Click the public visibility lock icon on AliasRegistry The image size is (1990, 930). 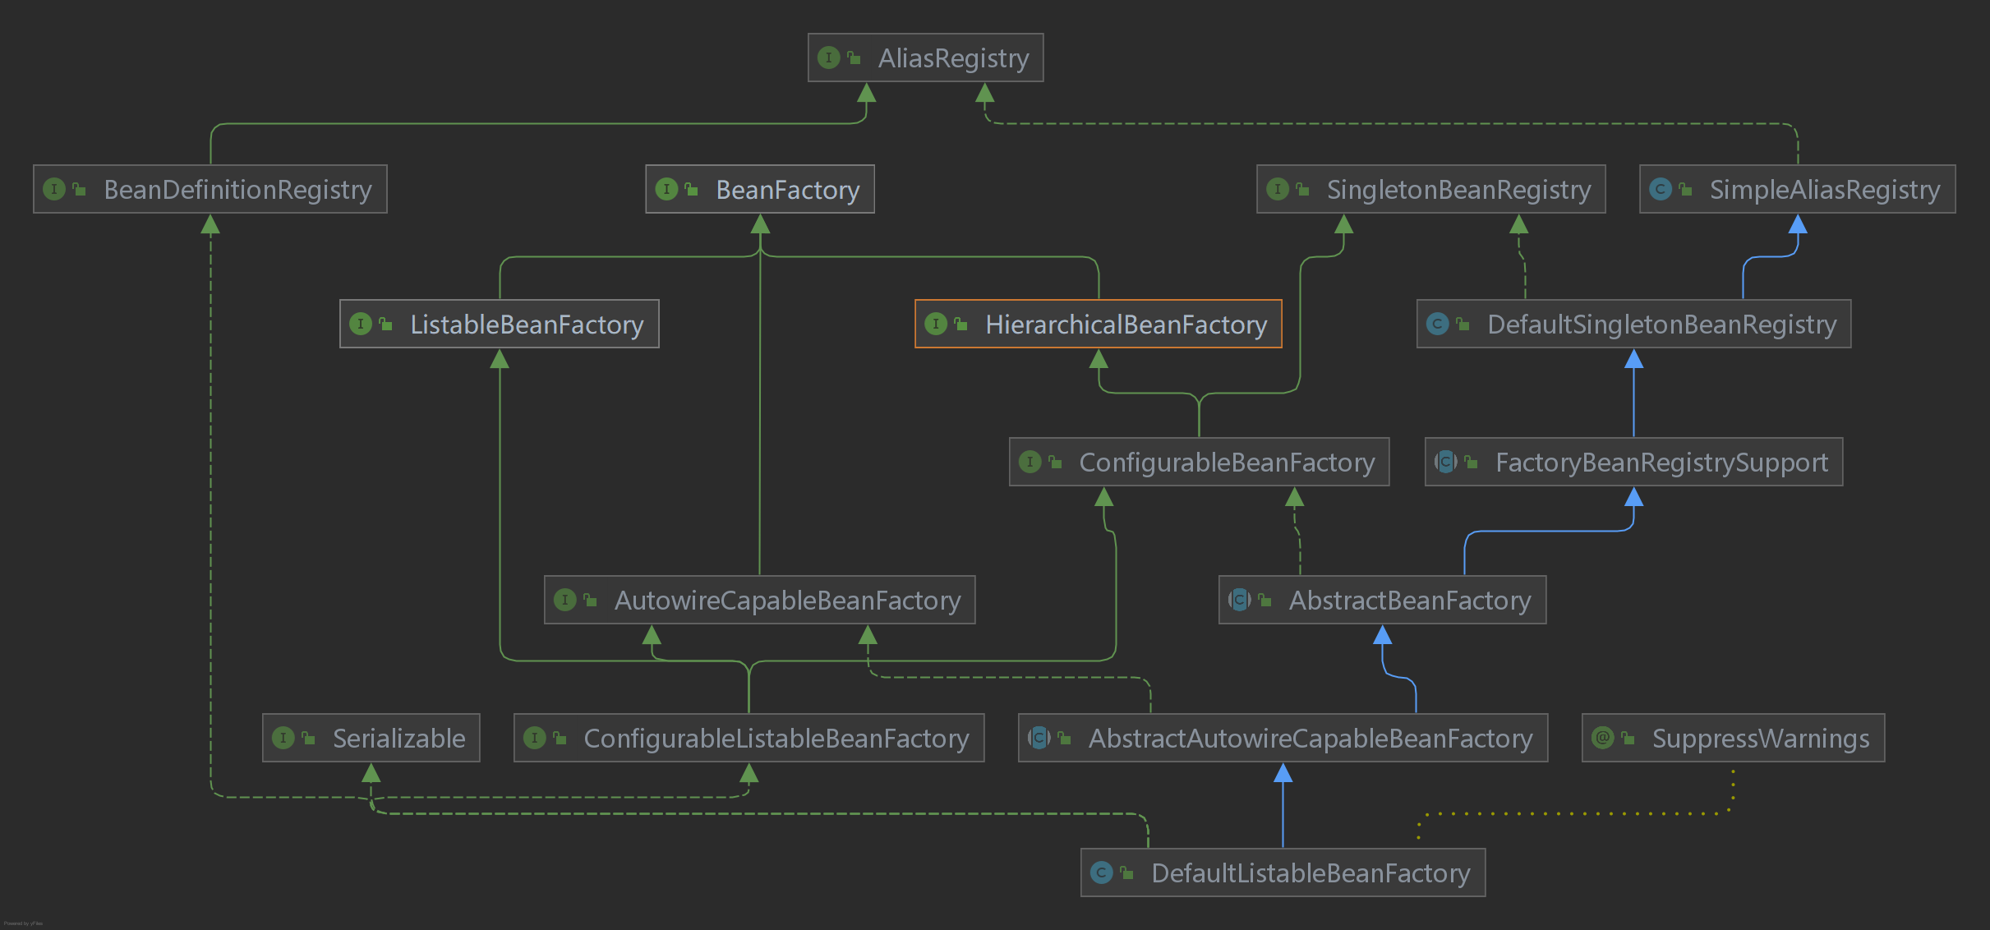(x=855, y=58)
